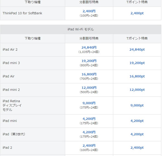The height and width of the screenshot is (156, 162).
Task: Select the iPad mini 2 row label
Action: pyautogui.click(x=11, y=90)
